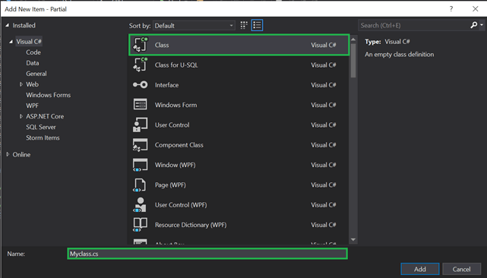The height and width of the screenshot is (278, 487).
Task: Select the SQL Server category
Action: [x=41, y=127]
